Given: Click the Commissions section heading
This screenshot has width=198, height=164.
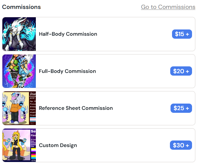Looking at the screenshot, I should pos(22,7).
